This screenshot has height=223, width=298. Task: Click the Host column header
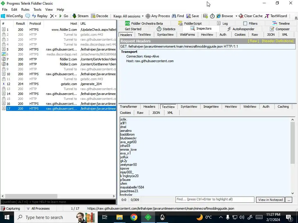(61, 24)
